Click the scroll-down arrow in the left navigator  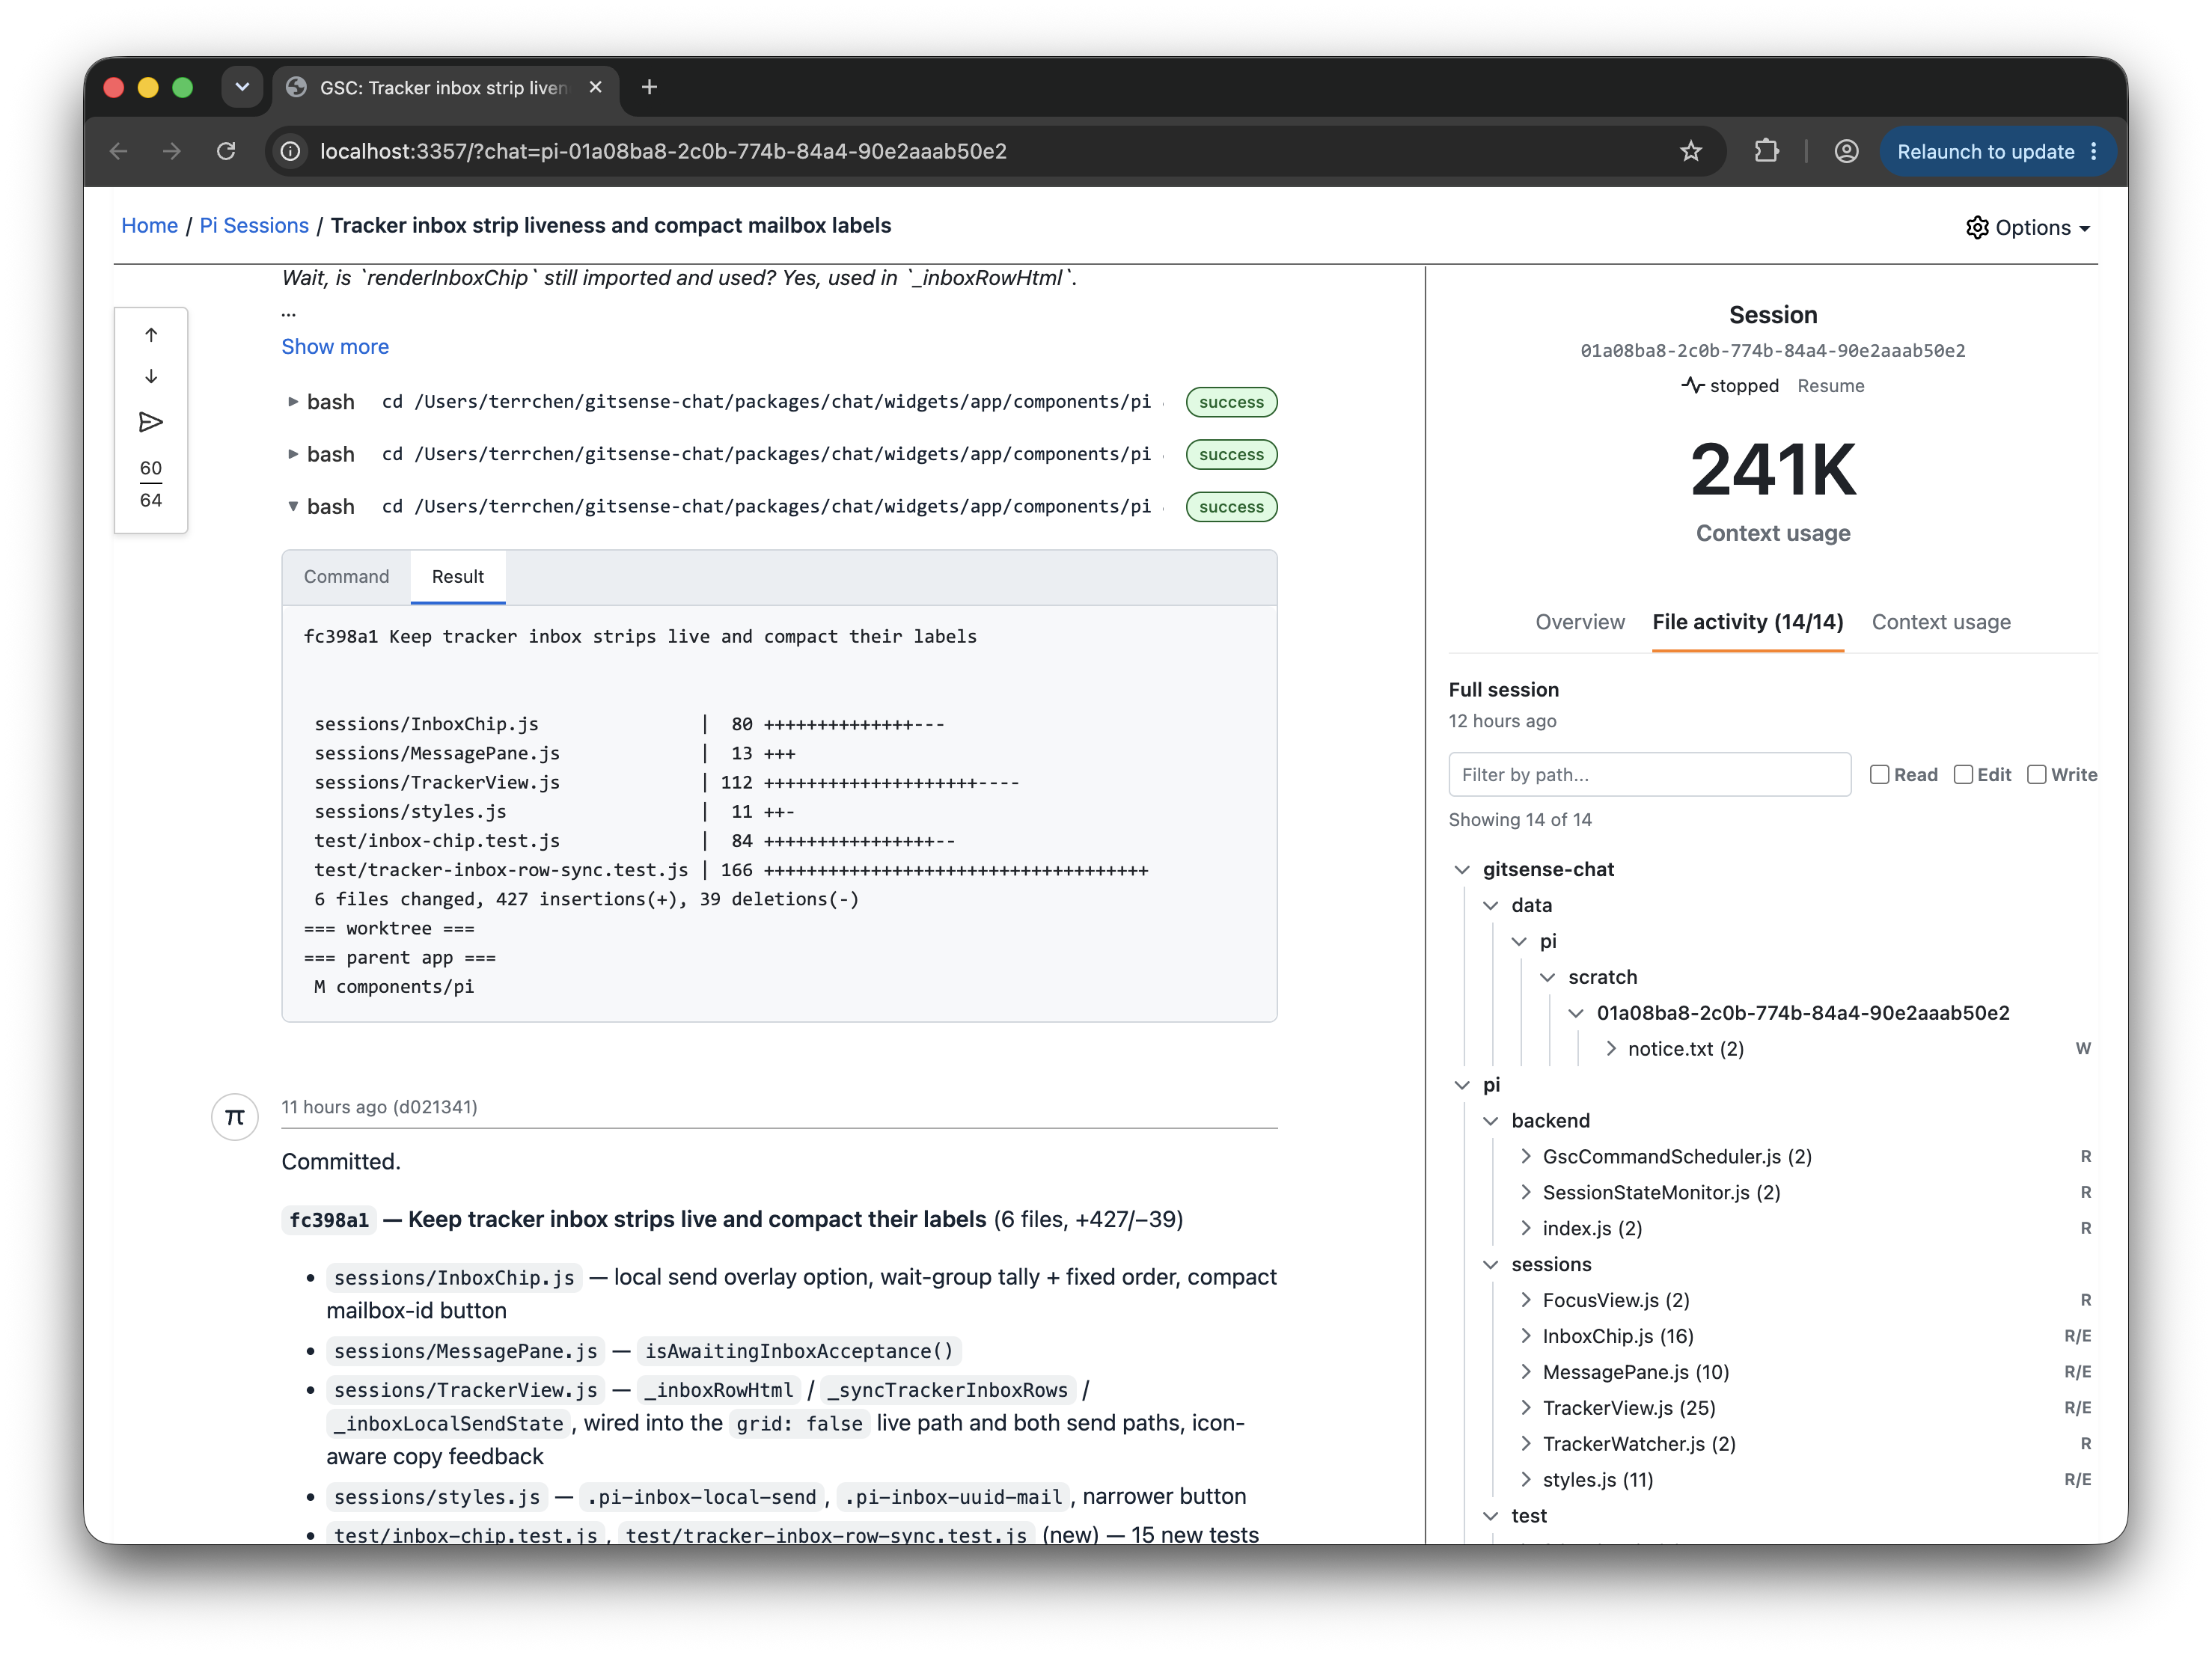(x=151, y=377)
